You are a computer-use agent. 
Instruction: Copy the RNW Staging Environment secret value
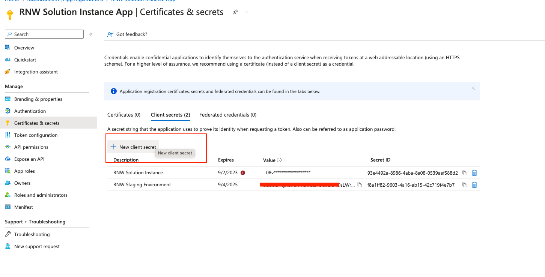click(x=360, y=185)
